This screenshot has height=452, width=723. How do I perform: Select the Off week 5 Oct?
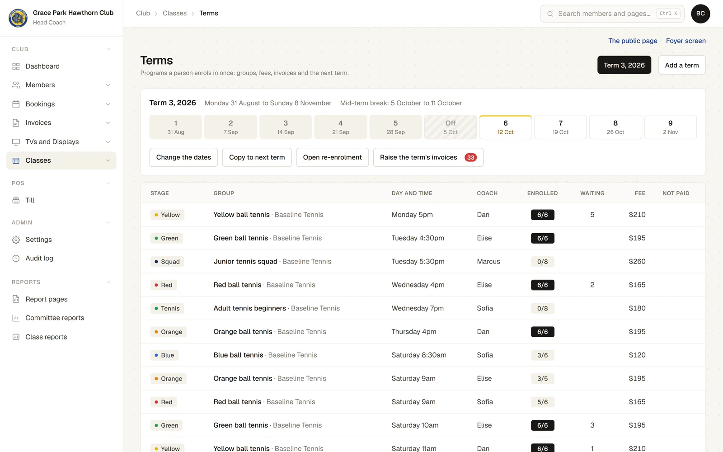451,127
